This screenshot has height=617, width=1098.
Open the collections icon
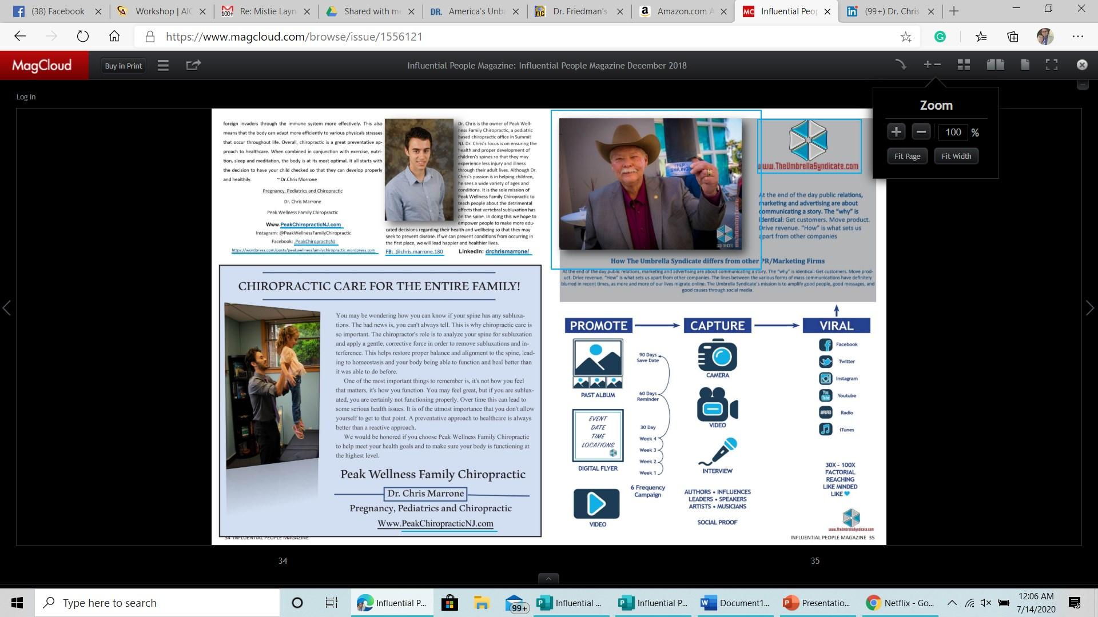1013,37
